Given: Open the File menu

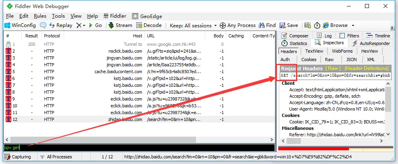Looking at the screenshot, I should point(10,16).
